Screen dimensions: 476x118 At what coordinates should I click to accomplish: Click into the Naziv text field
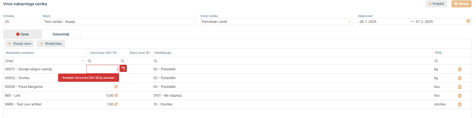(119, 22)
